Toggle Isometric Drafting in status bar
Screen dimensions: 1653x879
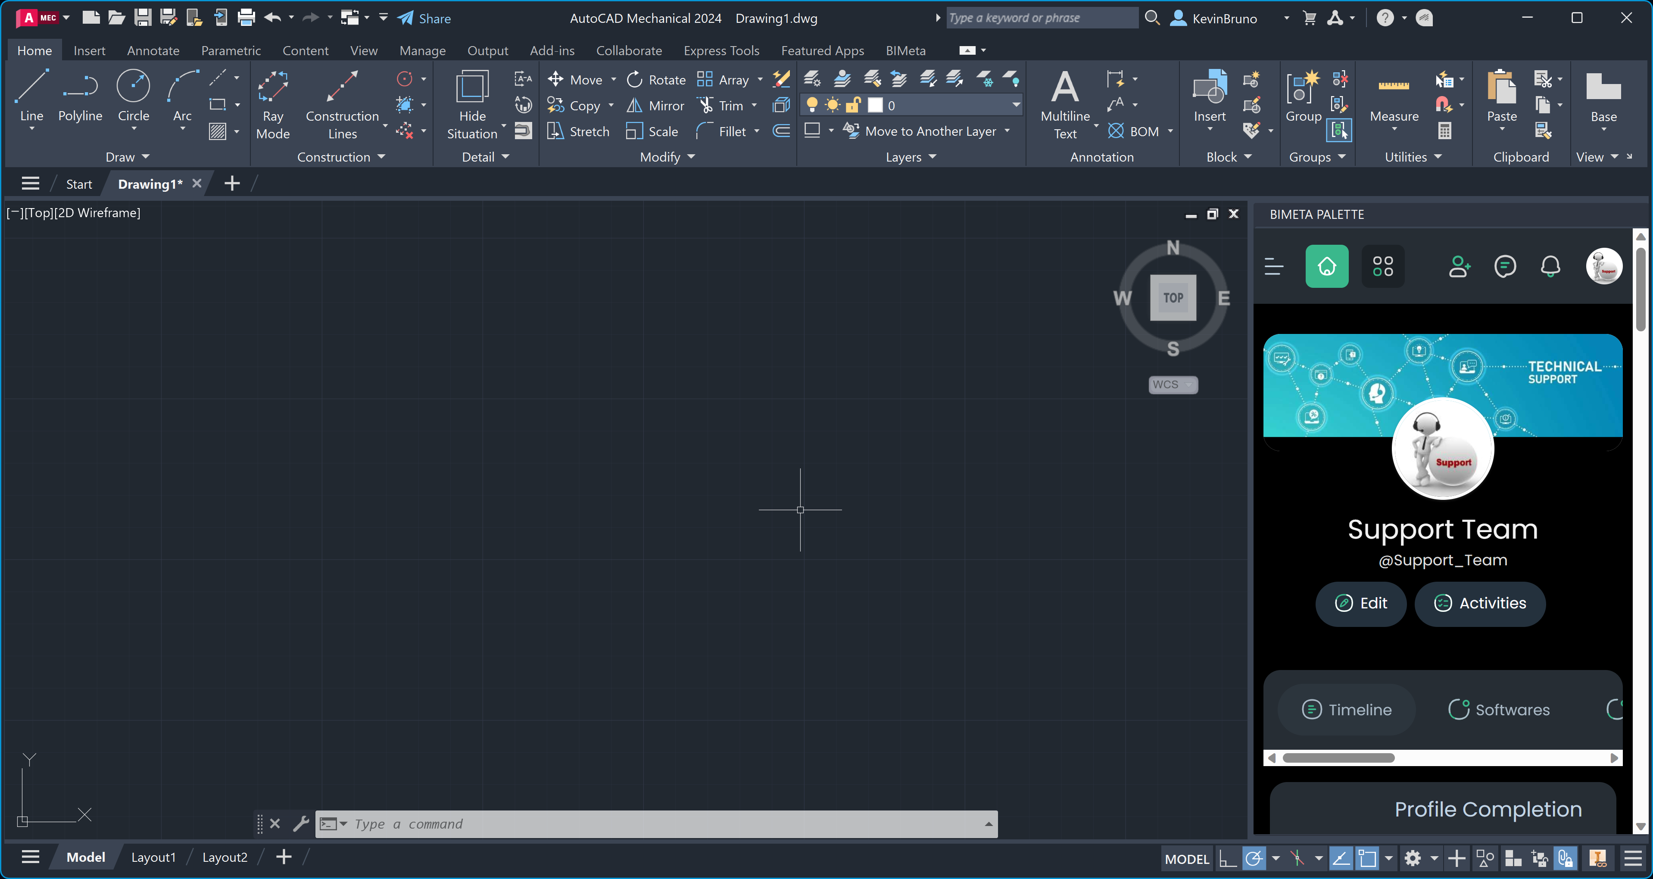(x=1297, y=858)
